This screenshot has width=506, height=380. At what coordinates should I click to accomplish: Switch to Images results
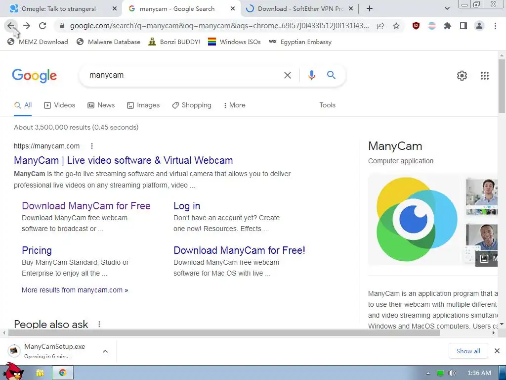(x=143, y=105)
